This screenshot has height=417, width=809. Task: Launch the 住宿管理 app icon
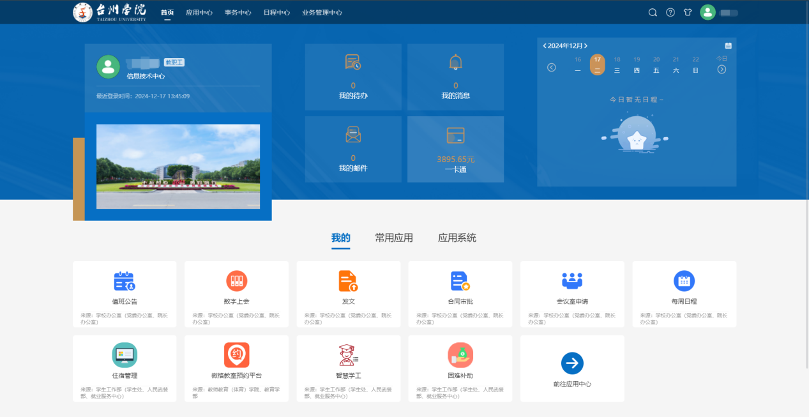(x=125, y=355)
